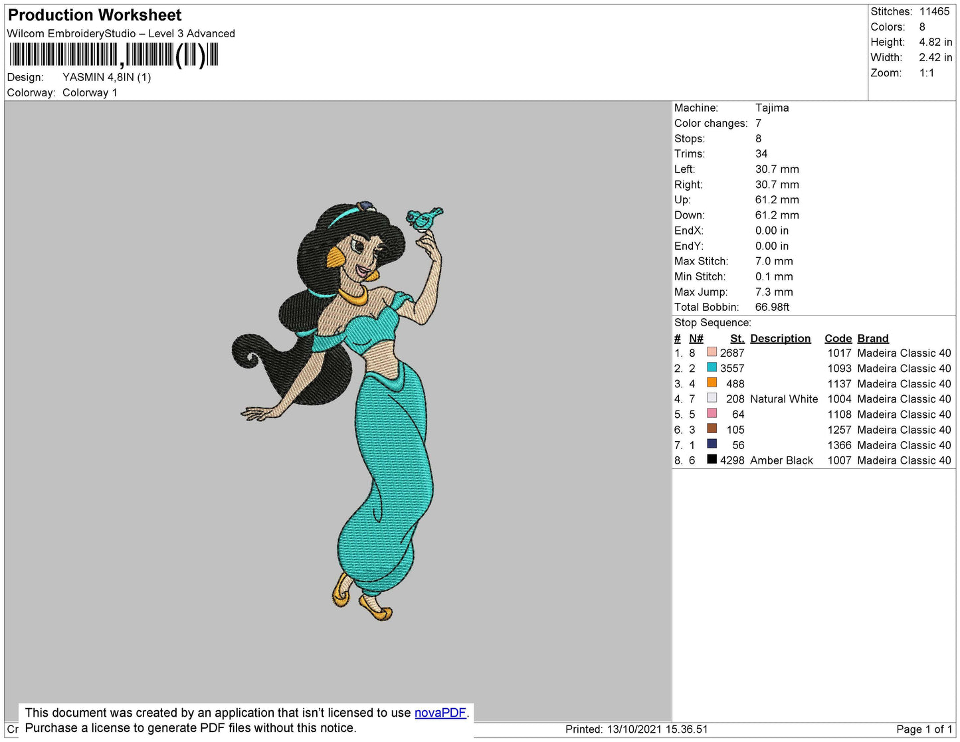Click the Brand column header
The height and width of the screenshot is (742, 960).
(x=873, y=338)
